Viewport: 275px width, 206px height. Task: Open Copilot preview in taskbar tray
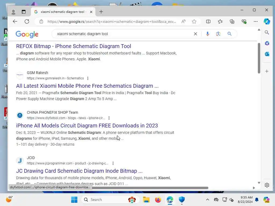click(x=266, y=200)
